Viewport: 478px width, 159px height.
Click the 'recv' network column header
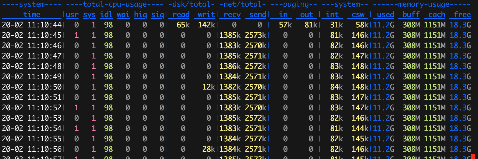[232, 15]
